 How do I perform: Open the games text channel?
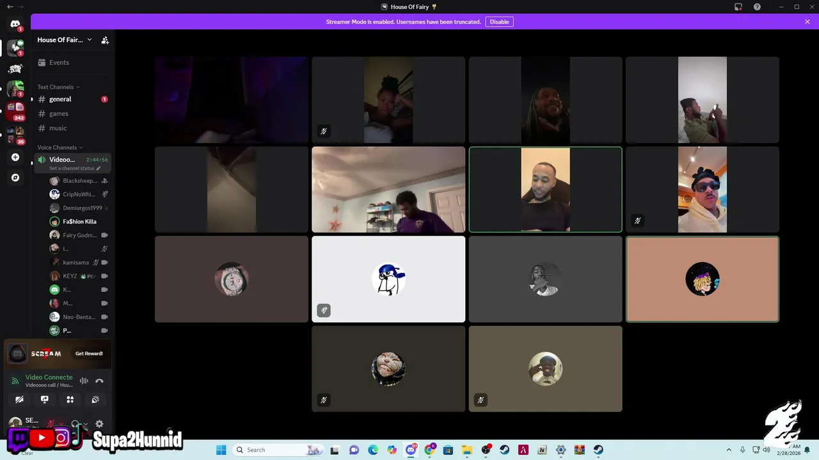pyautogui.click(x=73, y=114)
